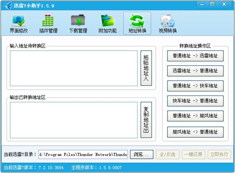Open the 附加功能 extra features icon

(107, 24)
